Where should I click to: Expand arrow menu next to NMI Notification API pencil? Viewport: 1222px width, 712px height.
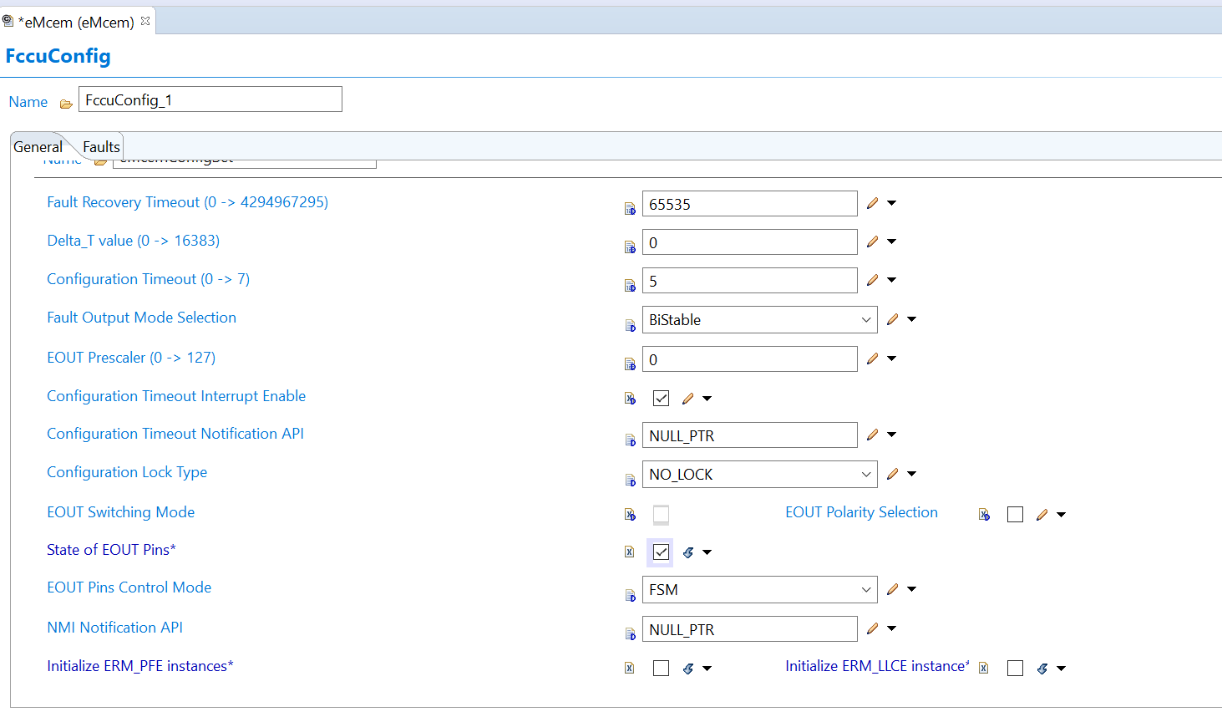892,628
